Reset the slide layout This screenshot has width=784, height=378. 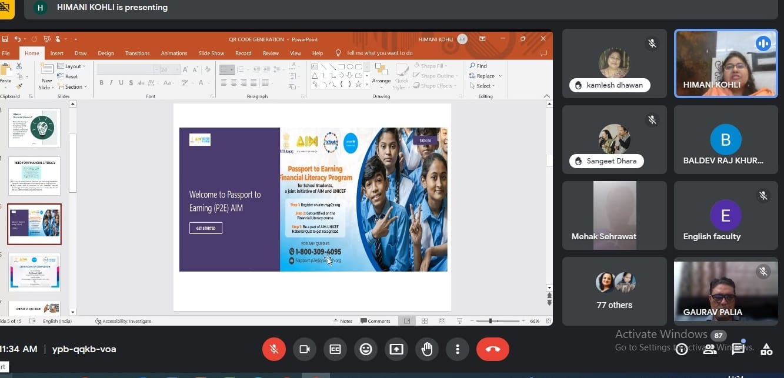coord(68,76)
